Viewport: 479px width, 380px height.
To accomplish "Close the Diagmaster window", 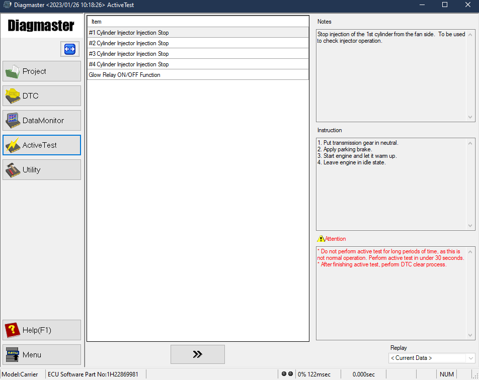I will [x=468, y=5].
